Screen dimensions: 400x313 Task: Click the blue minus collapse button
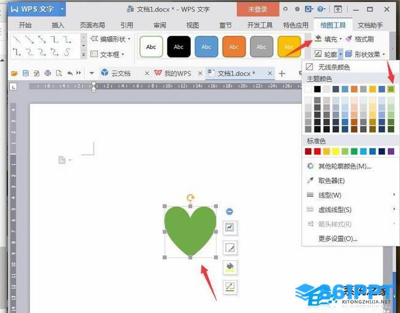point(230,211)
